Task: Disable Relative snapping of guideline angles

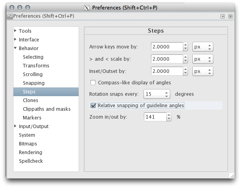Action: tap(93, 105)
